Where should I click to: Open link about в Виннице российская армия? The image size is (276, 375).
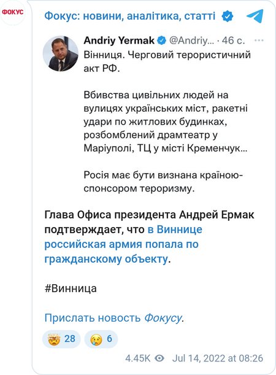123,244
